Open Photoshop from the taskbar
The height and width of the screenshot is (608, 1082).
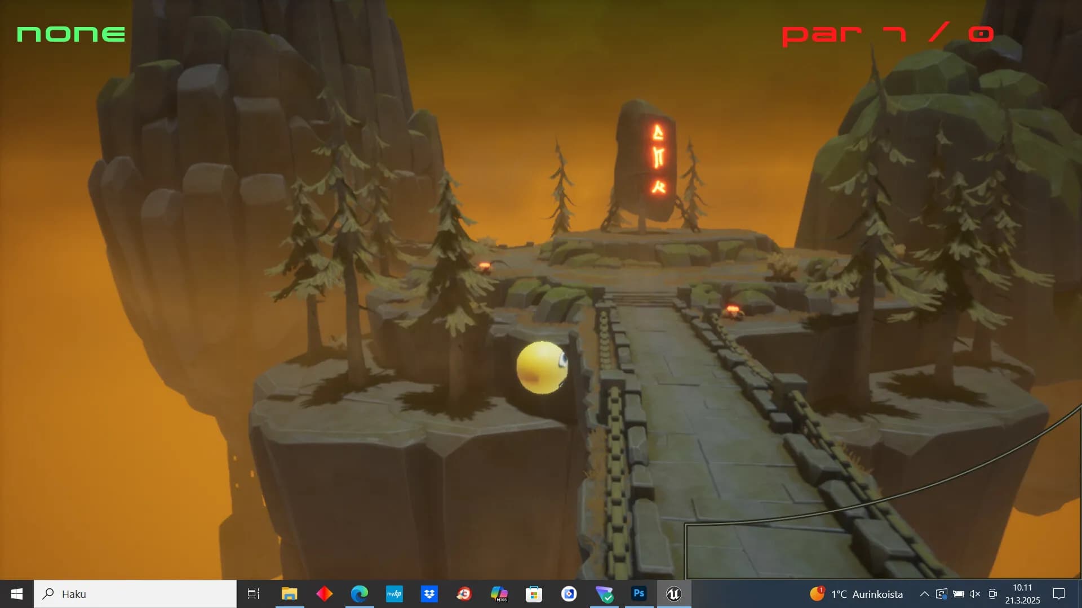tap(638, 594)
